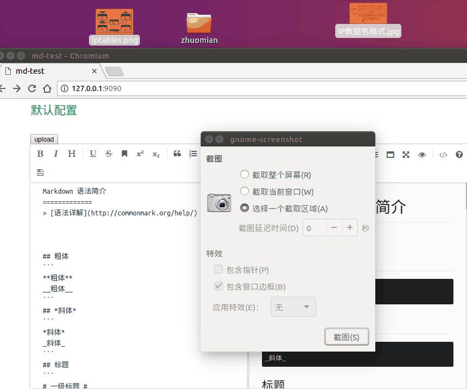Select 截取当前窗口(W) radio option
467x389 pixels.
(x=277, y=192)
